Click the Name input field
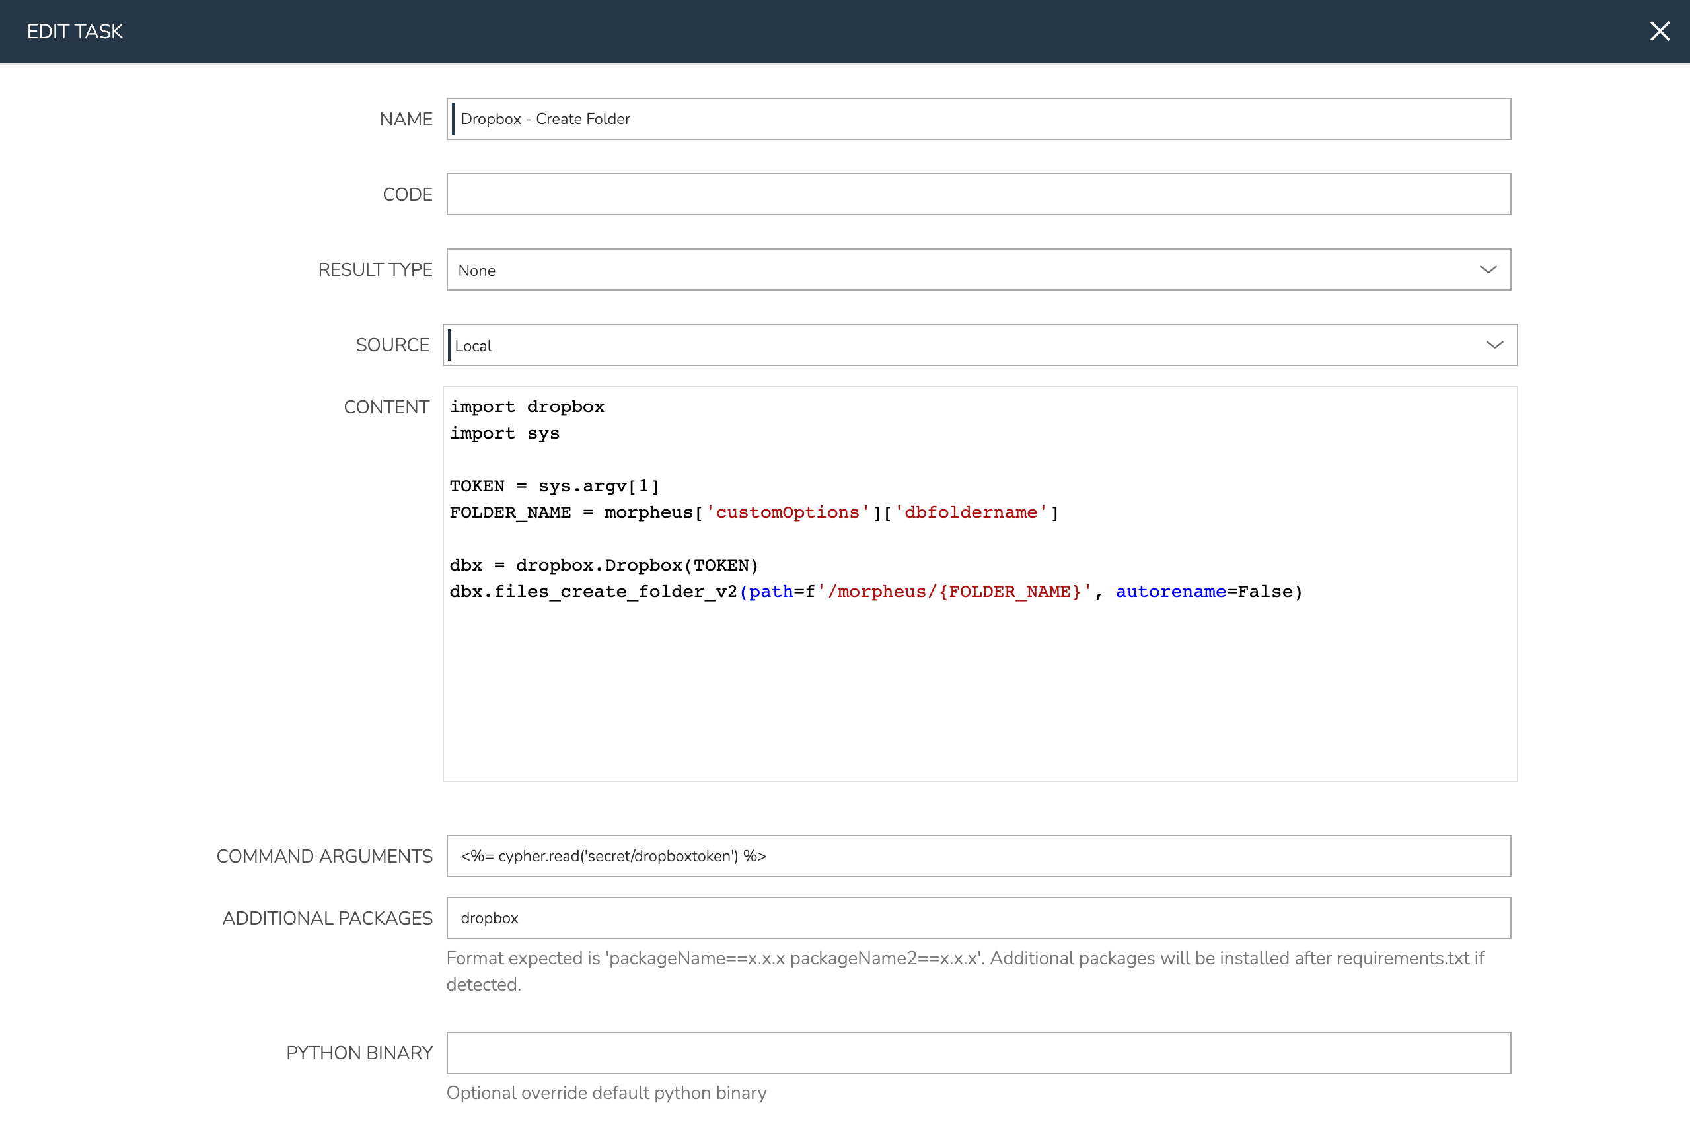 pos(978,120)
